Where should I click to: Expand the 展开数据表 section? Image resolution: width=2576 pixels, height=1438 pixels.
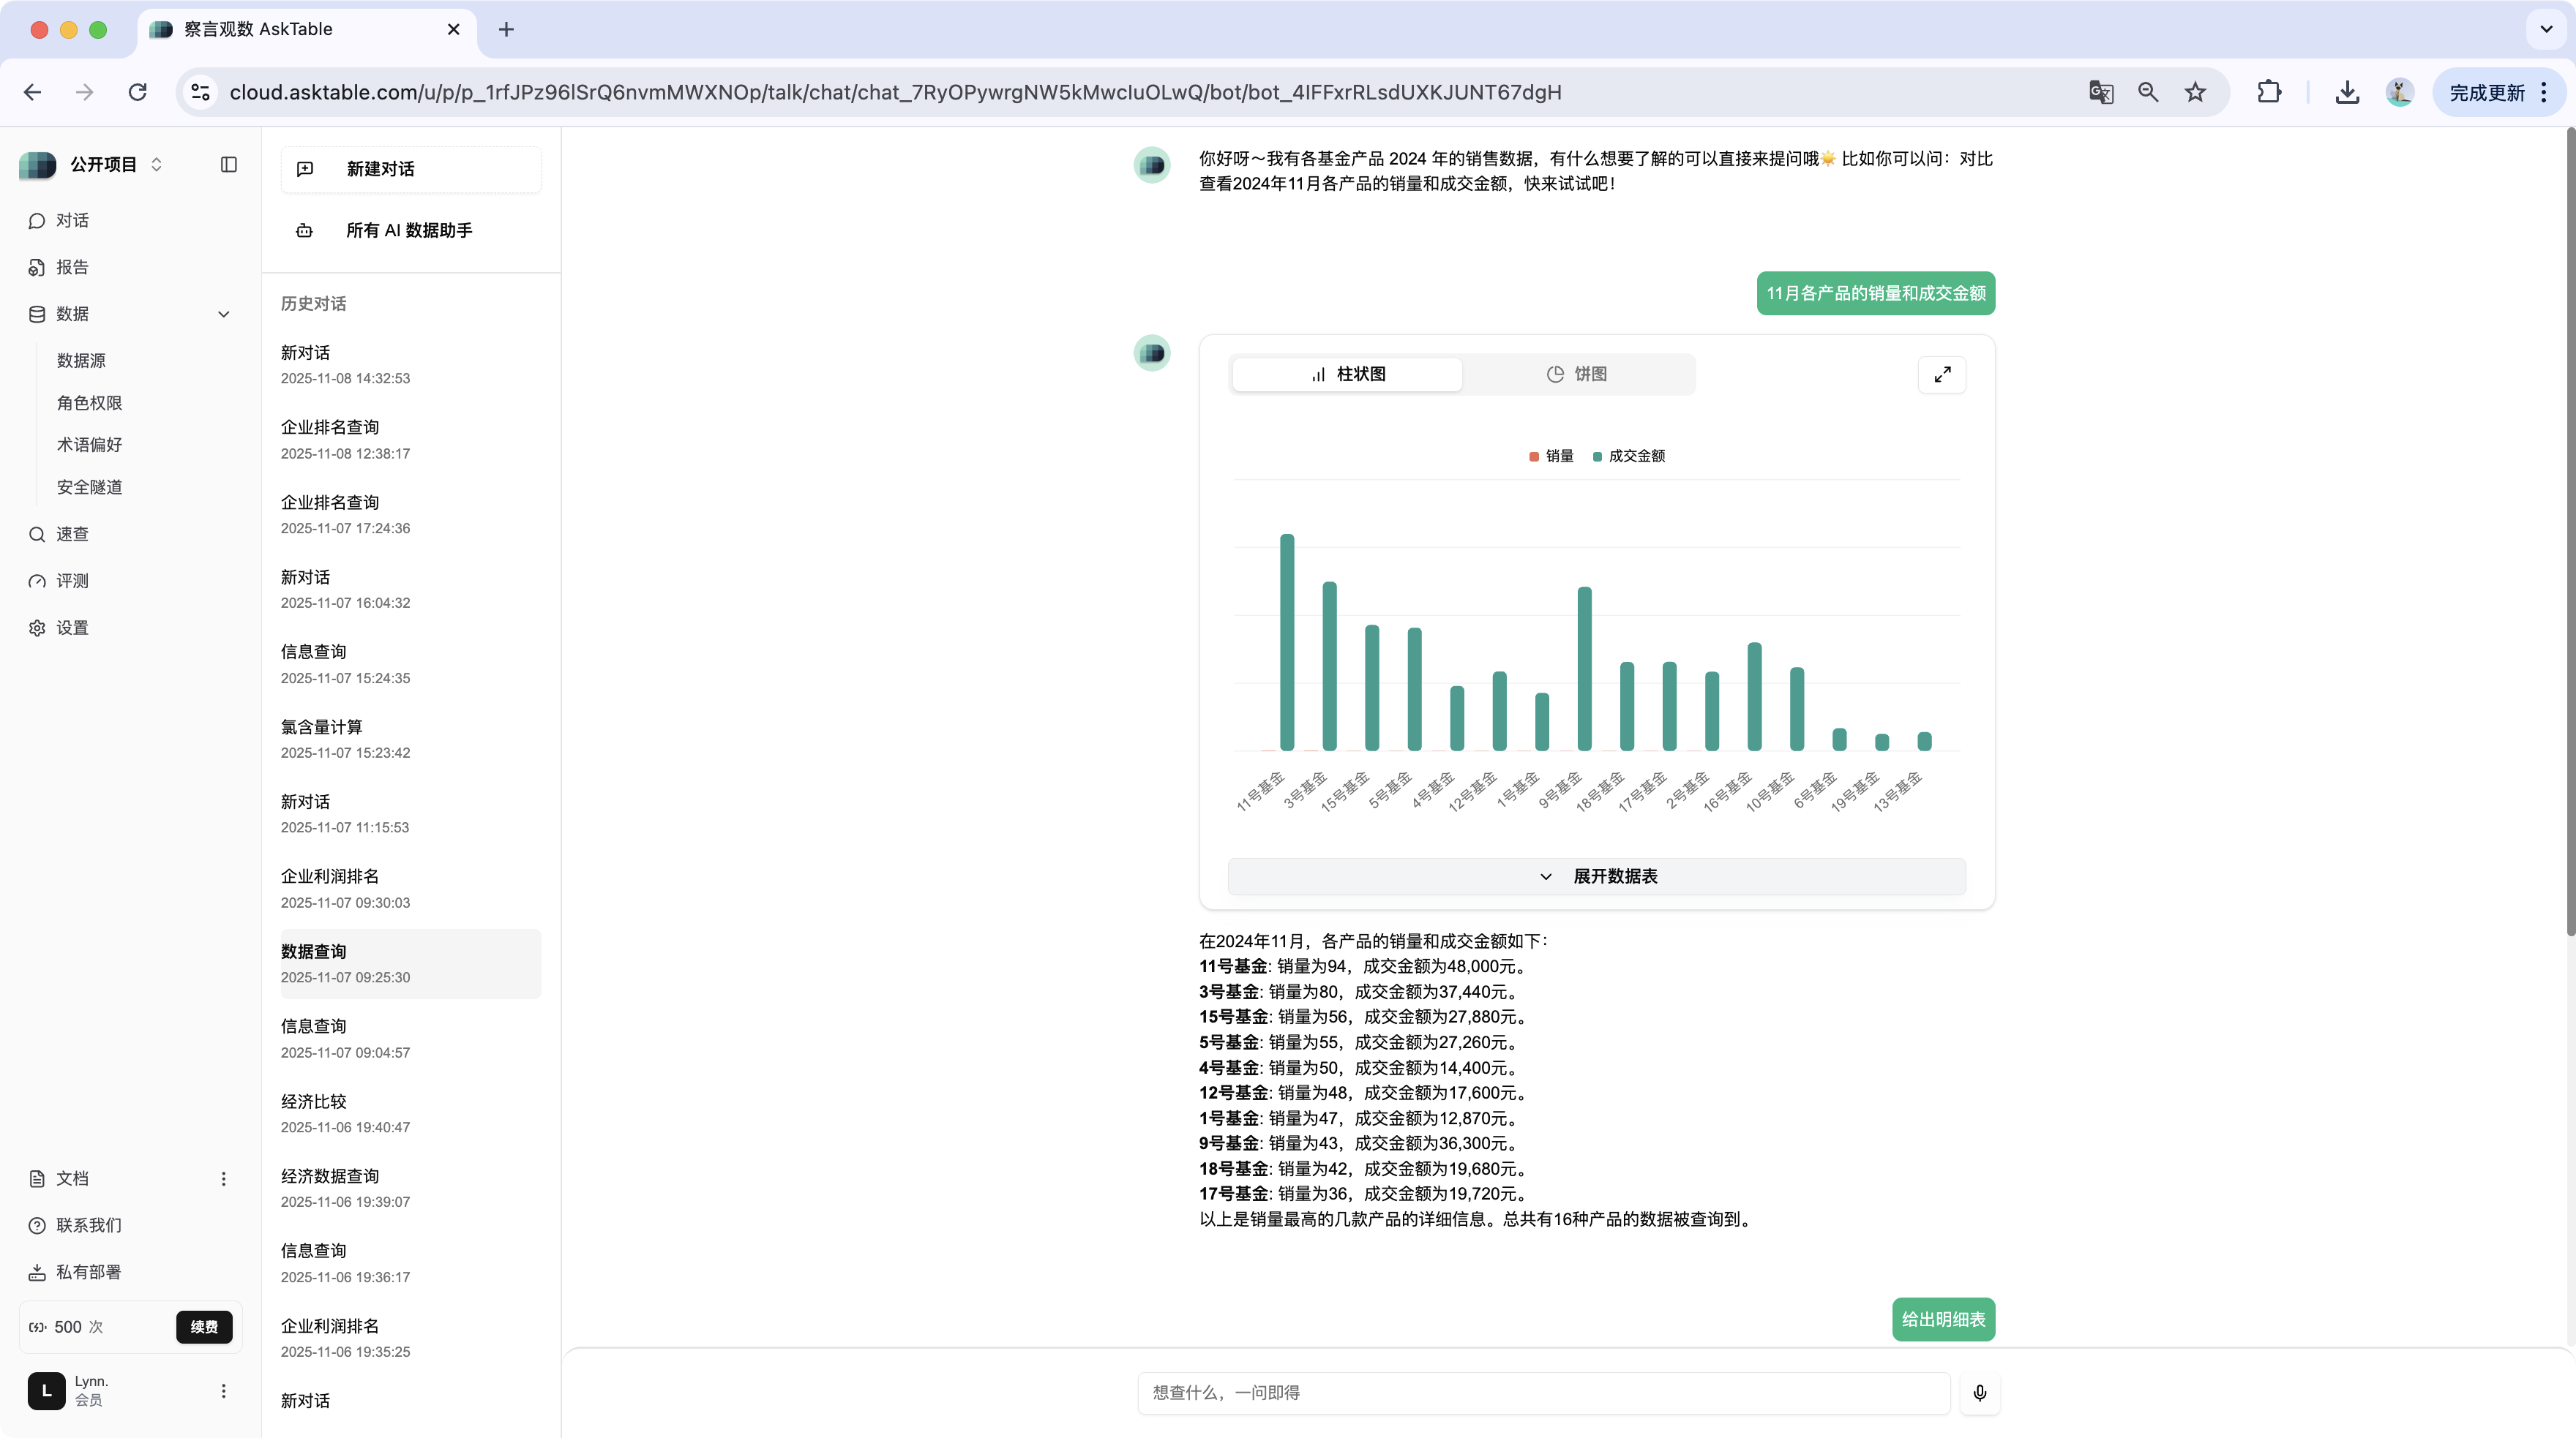(x=1597, y=876)
